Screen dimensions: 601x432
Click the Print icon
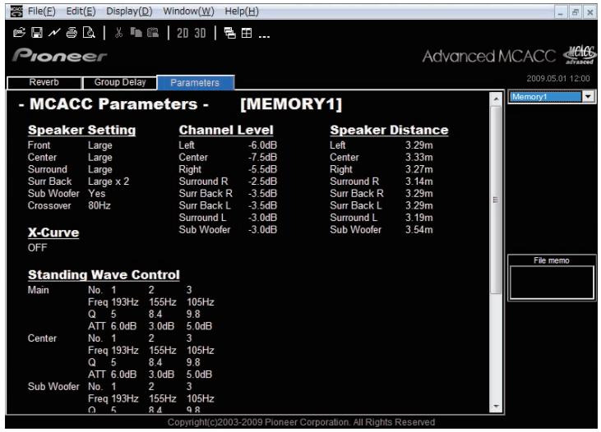(72, 33)
